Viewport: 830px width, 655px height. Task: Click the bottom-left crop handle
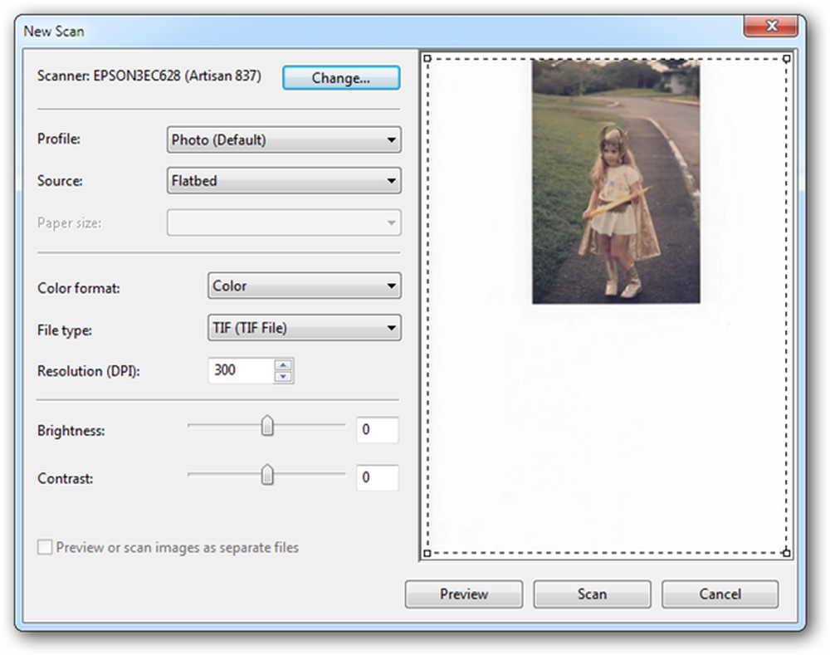coord(427,554)
